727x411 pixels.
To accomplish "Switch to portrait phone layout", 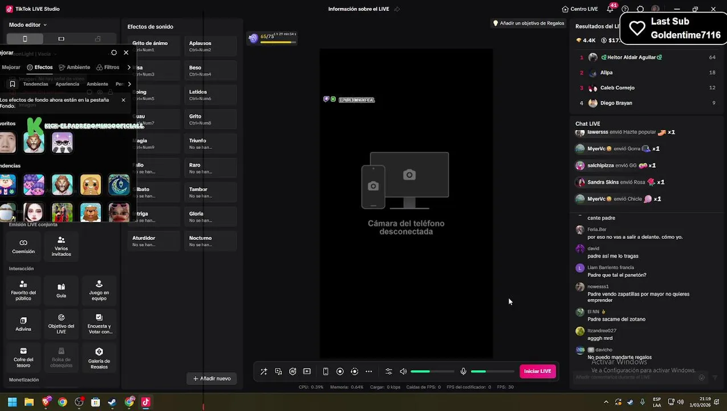I will [25, 39].
